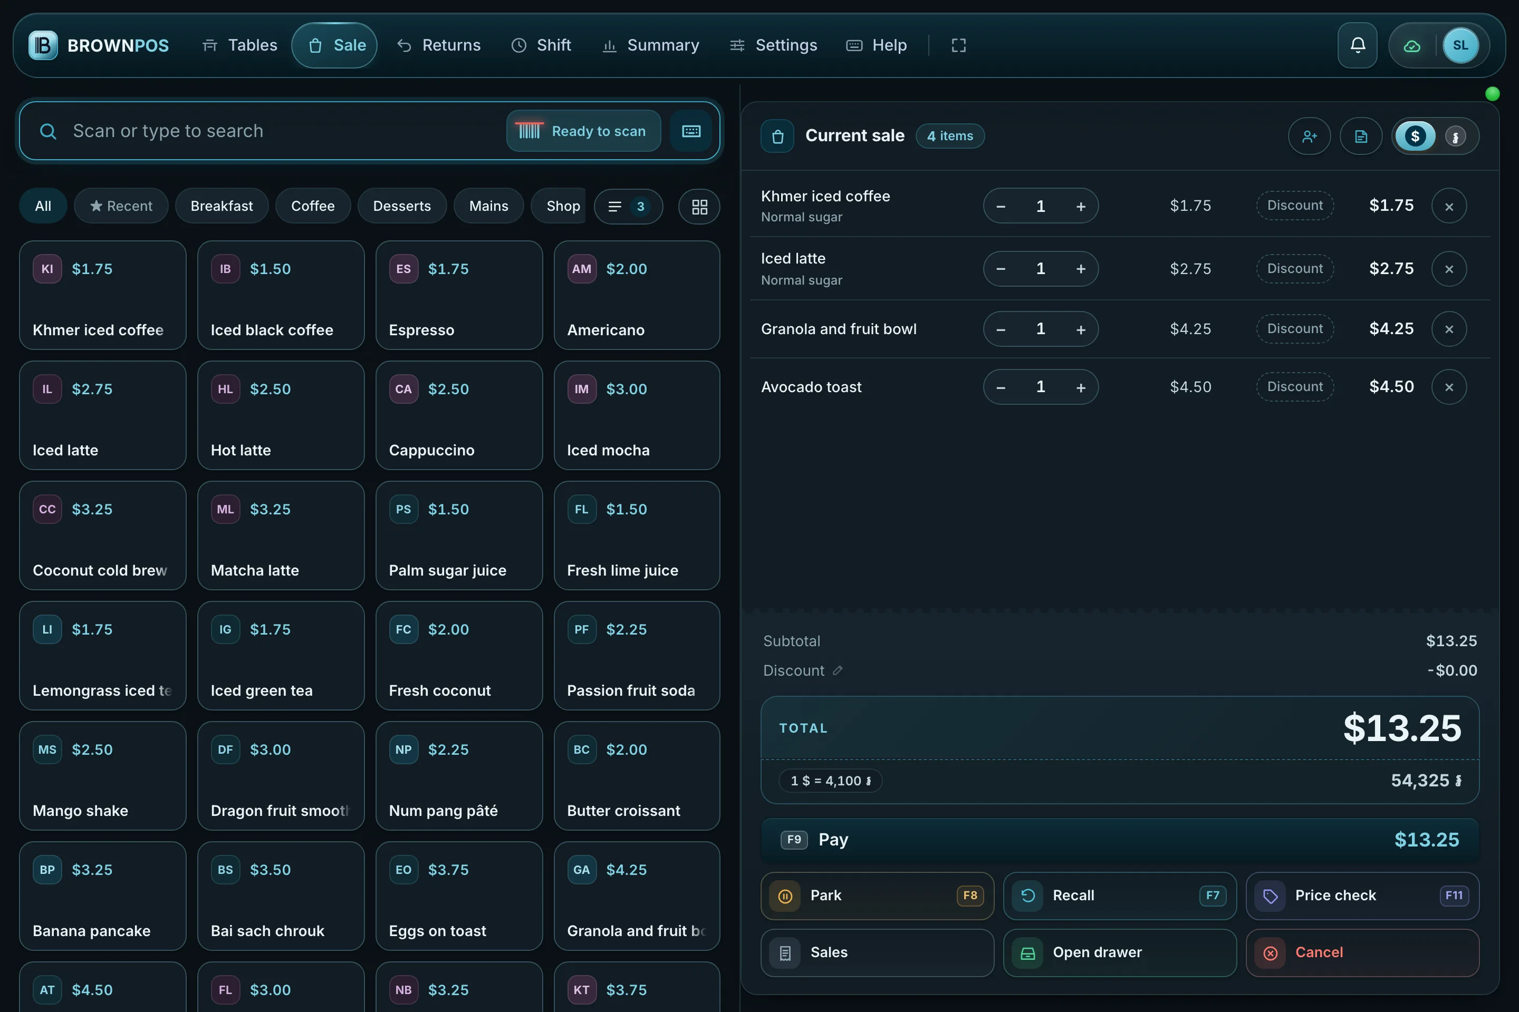Decrease Granola and fruit bowl quantity
This screenshot has width=1519, height=1012.
1001,329
